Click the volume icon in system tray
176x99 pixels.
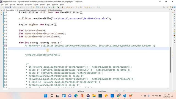point(156,96)
